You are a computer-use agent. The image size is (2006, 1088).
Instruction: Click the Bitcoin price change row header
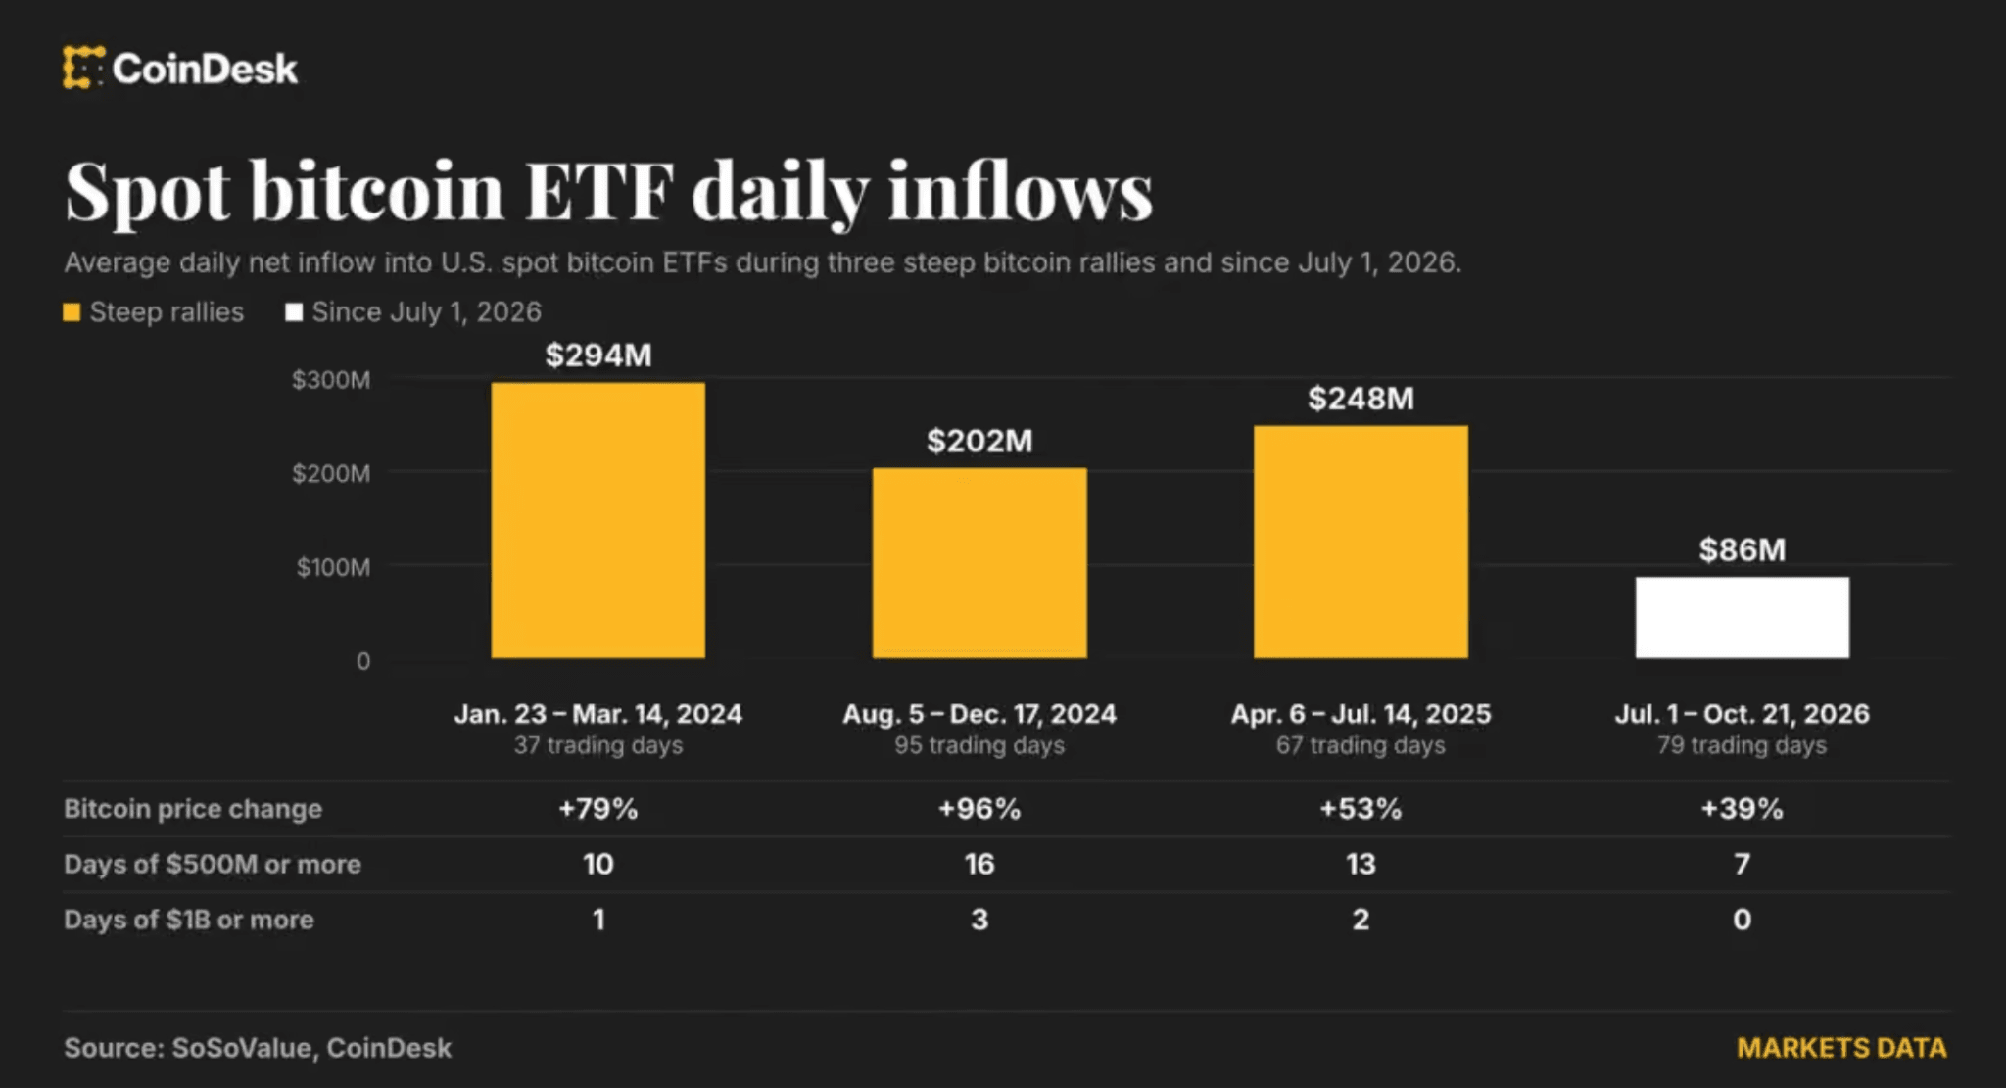click(x=193, y=809)
